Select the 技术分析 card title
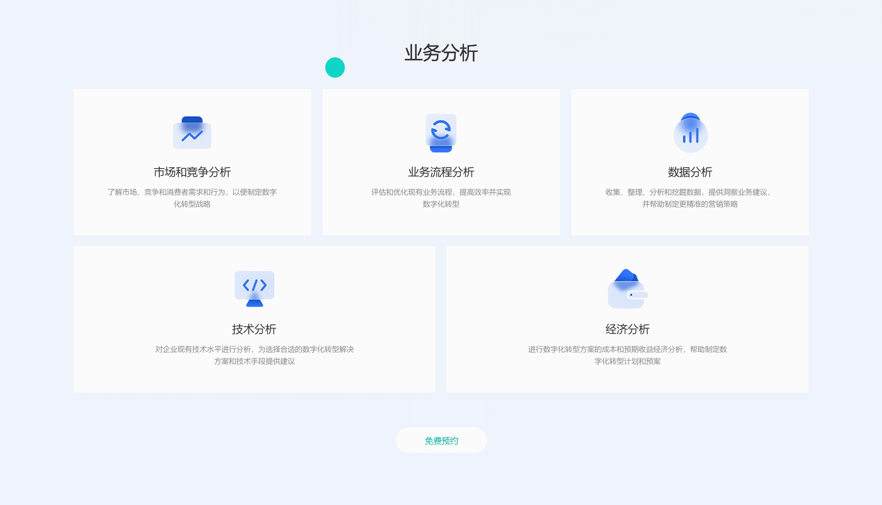 point(254,329)
